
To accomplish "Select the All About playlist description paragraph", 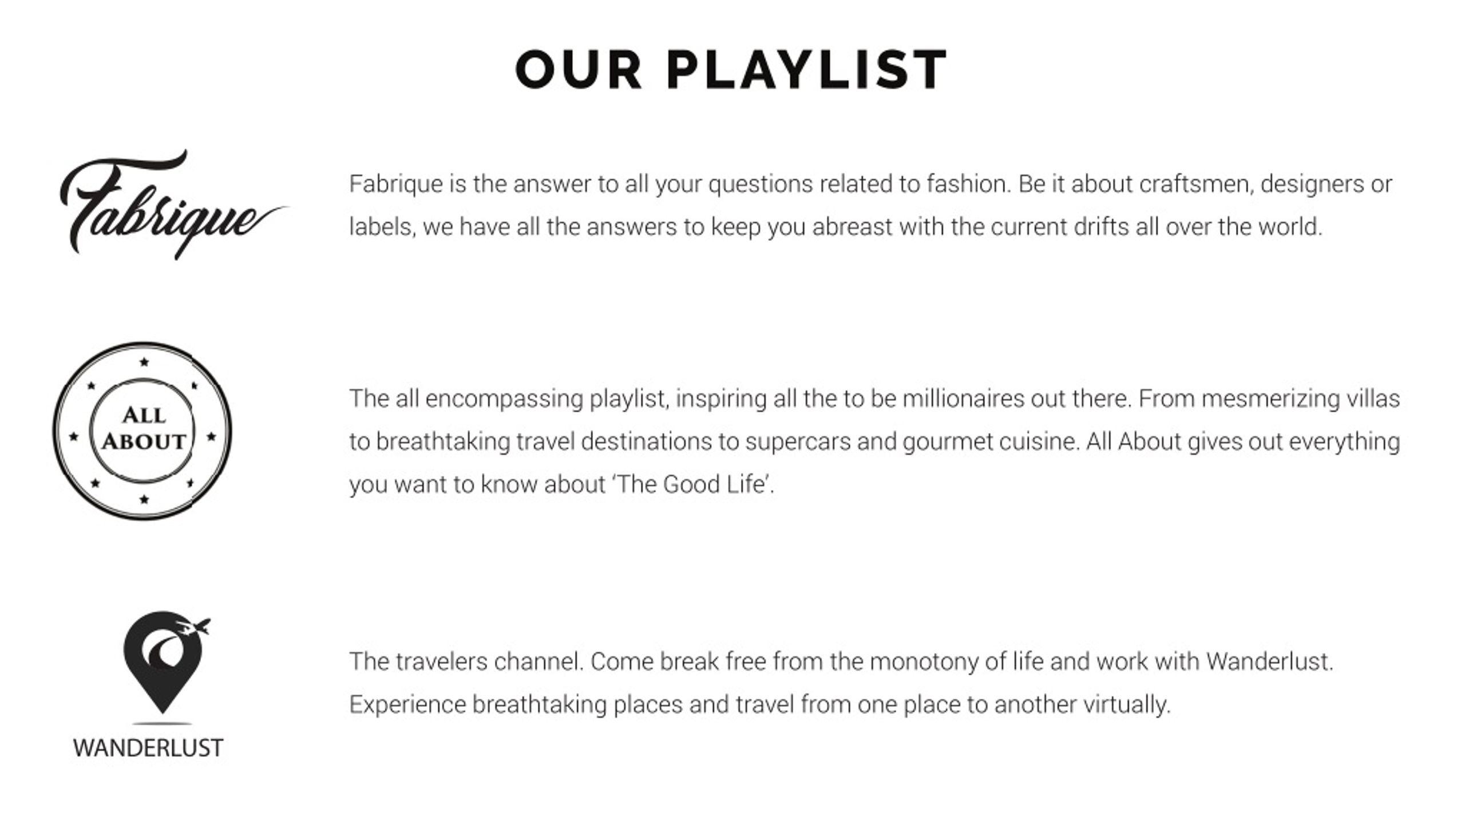I will [x=874, y=441].
